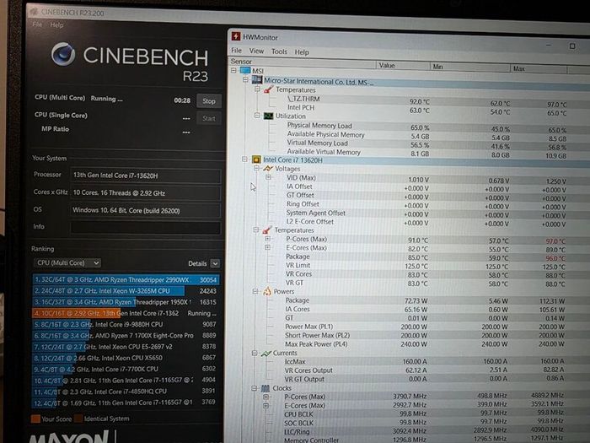Open the CPU (Multi Core) ranking dropdown
The width and height of the screenshot is (590, 443).
67,263
